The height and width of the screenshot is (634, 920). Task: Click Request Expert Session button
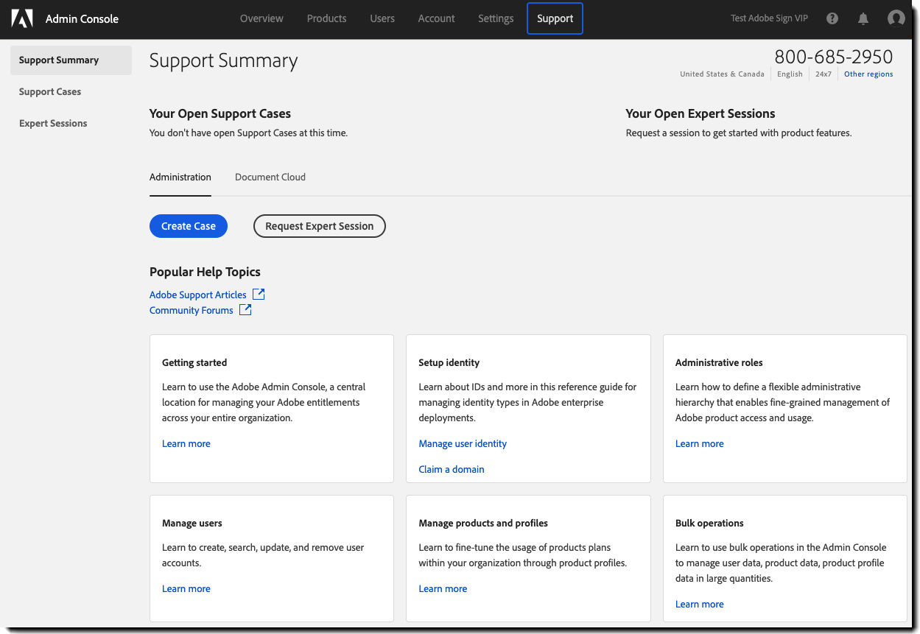tap(320, 226)
